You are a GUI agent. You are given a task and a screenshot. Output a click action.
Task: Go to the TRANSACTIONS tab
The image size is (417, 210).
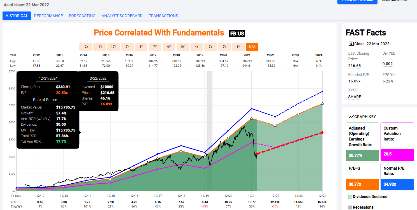163,16
